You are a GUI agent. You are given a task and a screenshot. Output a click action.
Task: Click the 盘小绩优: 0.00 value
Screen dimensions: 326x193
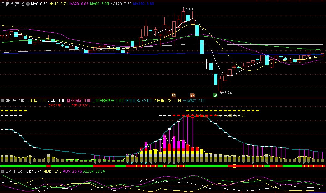pyautogui.click(x=79, y=101)
